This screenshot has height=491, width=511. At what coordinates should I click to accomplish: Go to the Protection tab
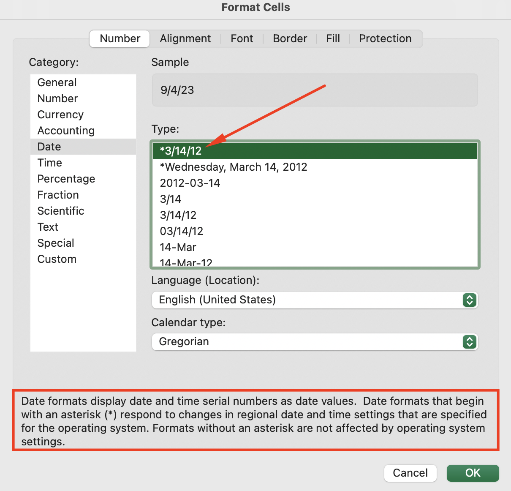[x=385, y=38]
